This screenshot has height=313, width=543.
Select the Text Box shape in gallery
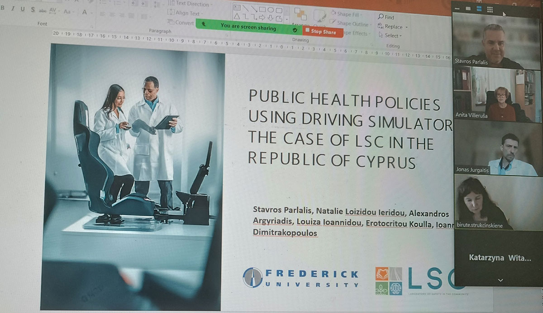tap(237, 8)
